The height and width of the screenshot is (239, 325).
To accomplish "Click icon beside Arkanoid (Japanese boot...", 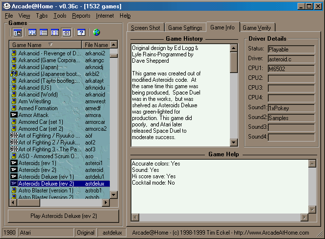I will (x=14, y=74).
